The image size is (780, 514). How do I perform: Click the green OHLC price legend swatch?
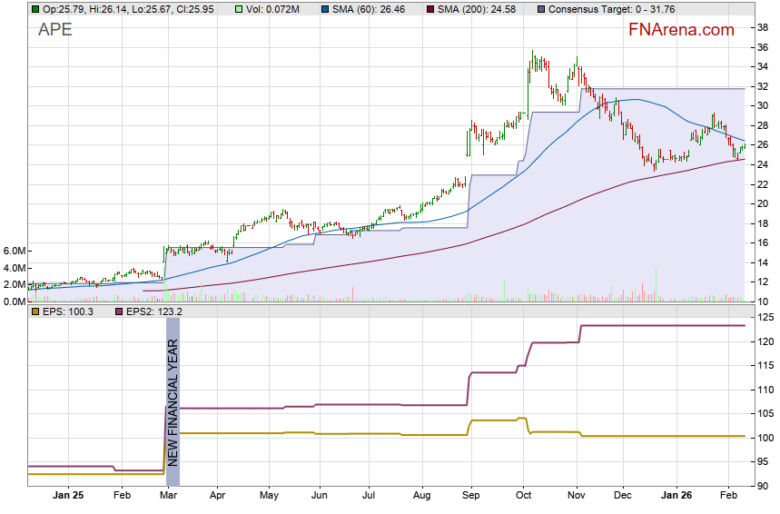pos(35,9)
